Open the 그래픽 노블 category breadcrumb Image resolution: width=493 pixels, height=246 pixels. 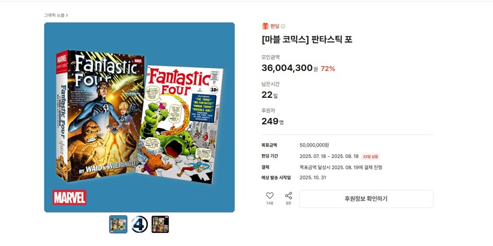(54, 15)
